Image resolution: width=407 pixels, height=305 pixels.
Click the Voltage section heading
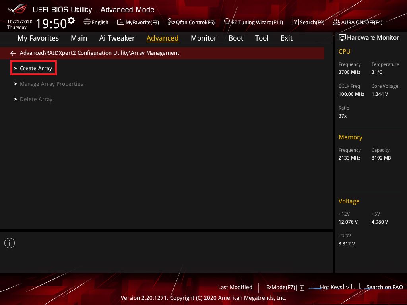(349, 201)
